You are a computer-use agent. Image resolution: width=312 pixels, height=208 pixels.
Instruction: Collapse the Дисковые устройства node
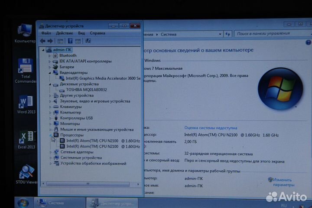point(50,84)
